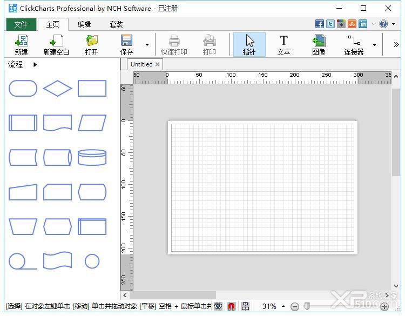Click the 新建 (New) toolbar icon

(x=21, y=45)
